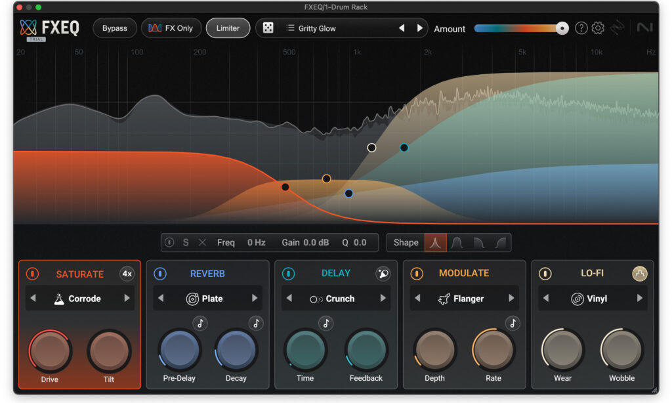
Task: Select the SATURATE module title
Action: (79, 274)
